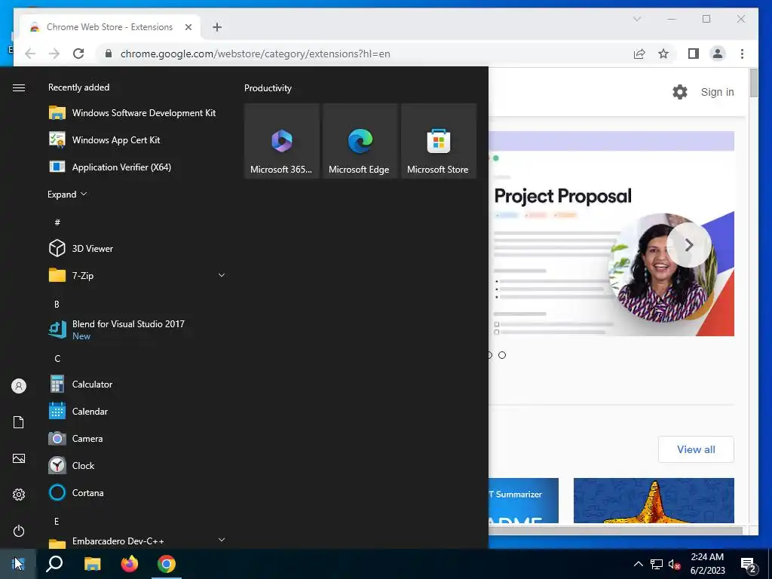Click the muted volume tray icon
Image resolution: width=772 pixels, height=579 pixels.
click(674, 564)
